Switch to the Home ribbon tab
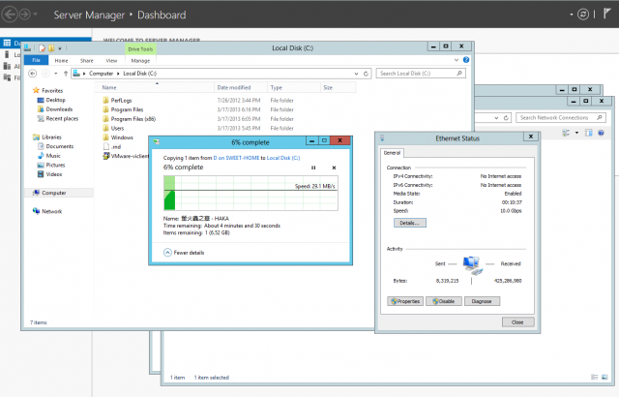This screenshot has width=619, height=397. point(61,60)
